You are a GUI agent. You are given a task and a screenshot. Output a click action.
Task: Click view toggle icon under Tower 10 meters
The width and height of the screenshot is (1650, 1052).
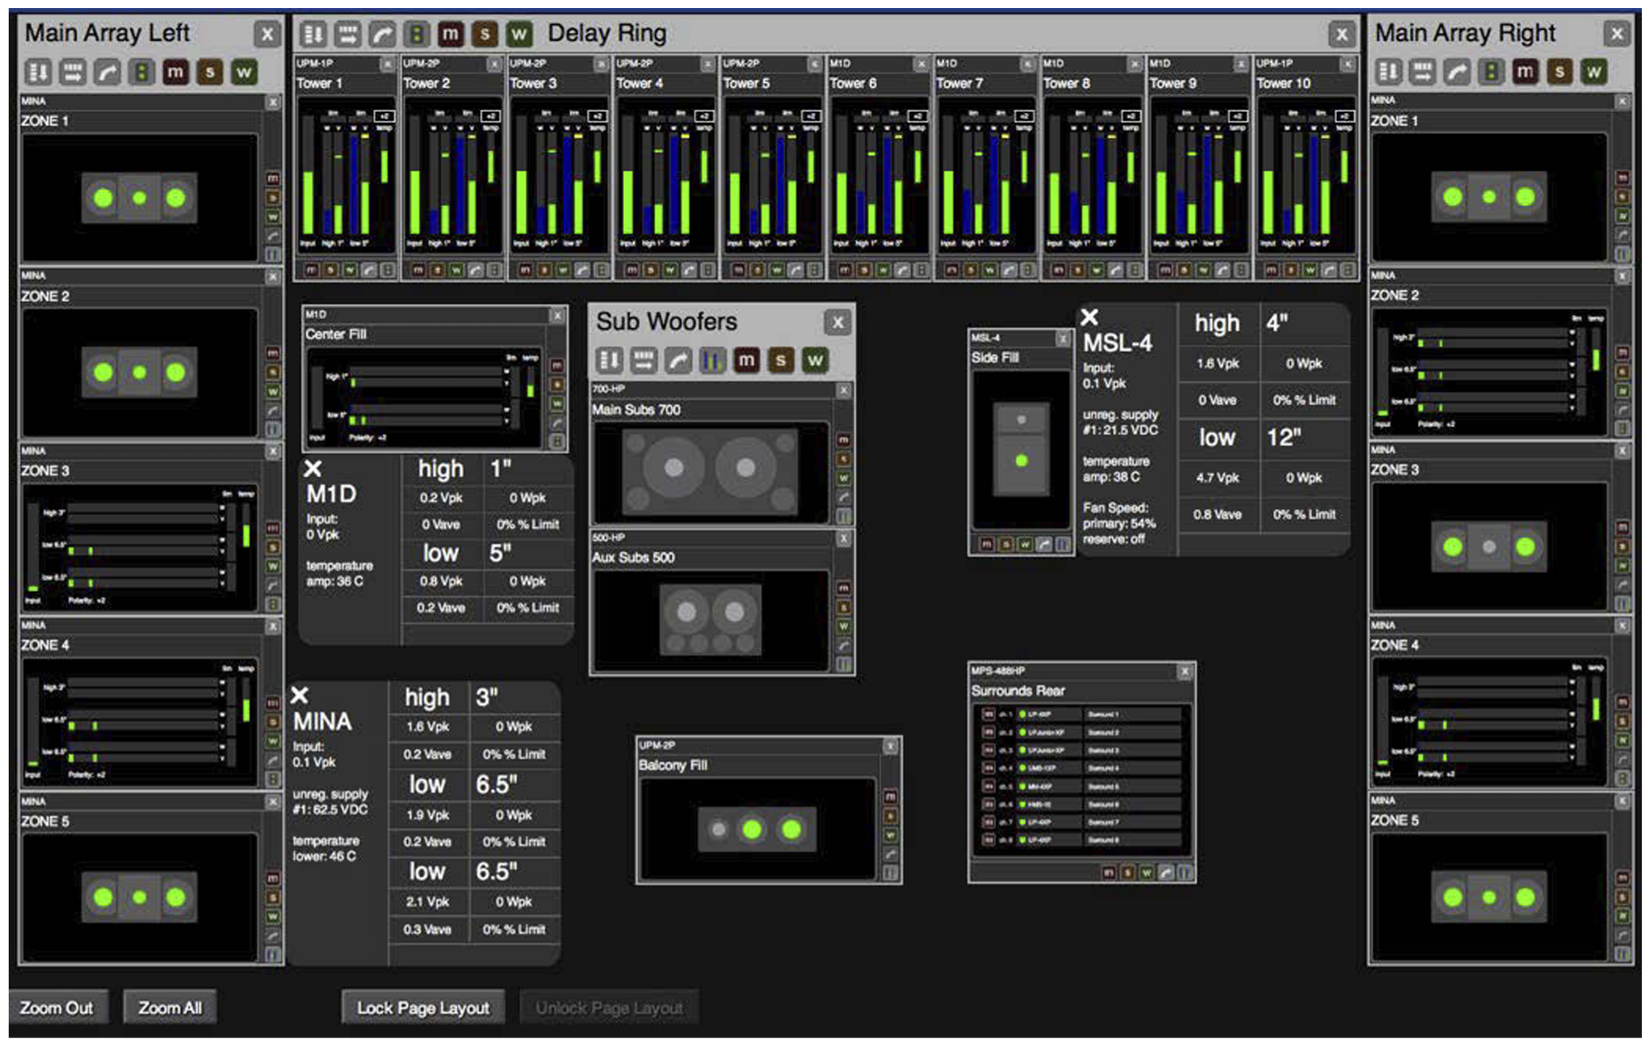pos(1348,270)
